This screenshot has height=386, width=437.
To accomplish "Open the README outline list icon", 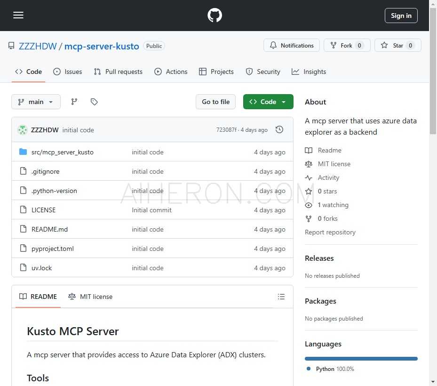I will [x=281, y=297].
